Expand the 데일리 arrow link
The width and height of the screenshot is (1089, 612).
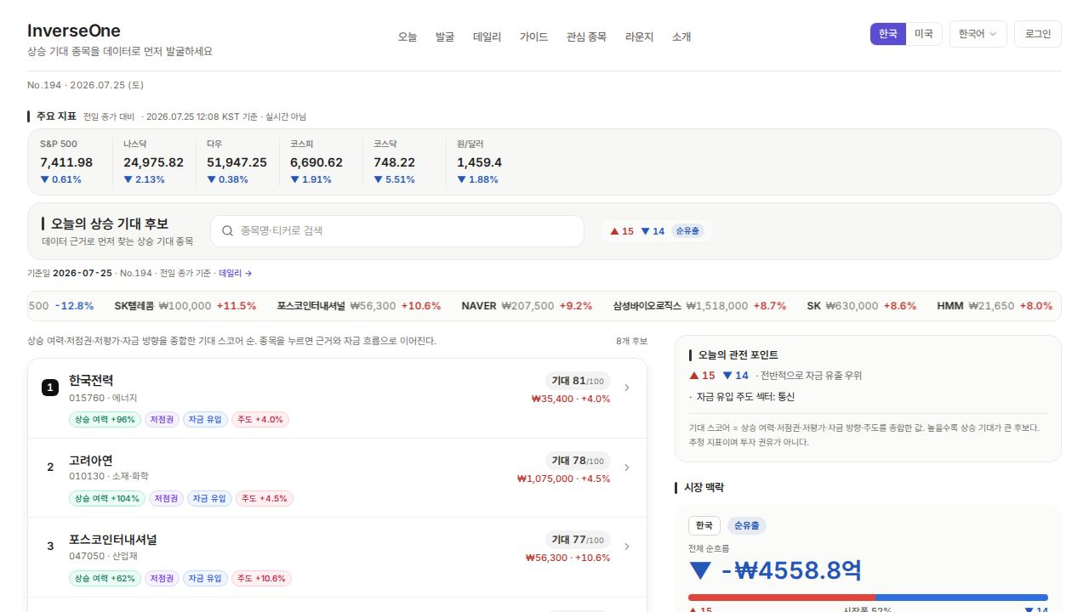click(236, 273)
